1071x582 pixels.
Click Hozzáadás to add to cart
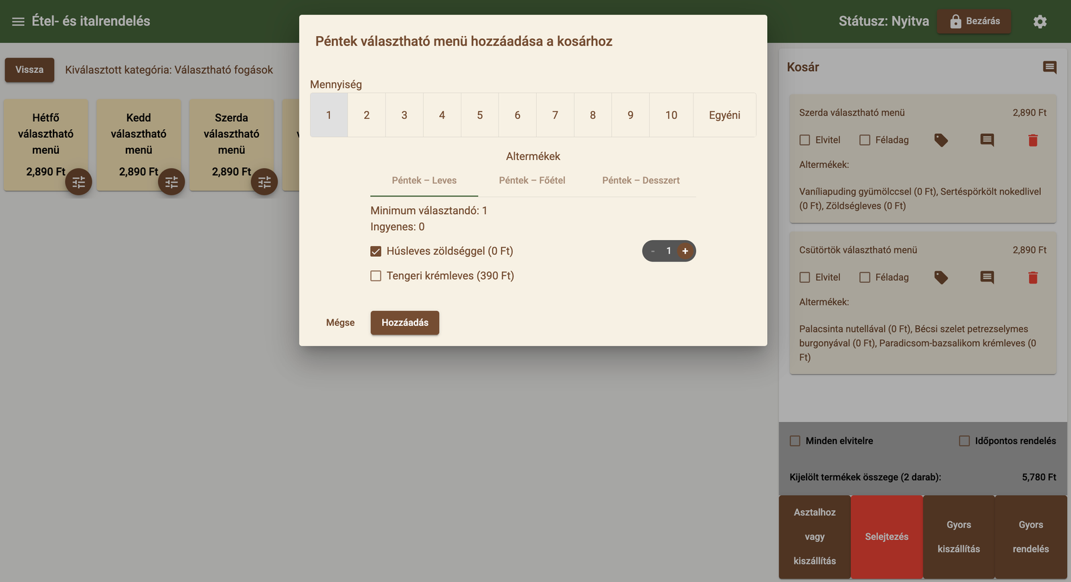[405, 322]
